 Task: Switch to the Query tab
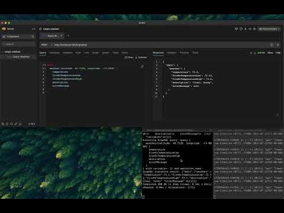pos(43,53)
